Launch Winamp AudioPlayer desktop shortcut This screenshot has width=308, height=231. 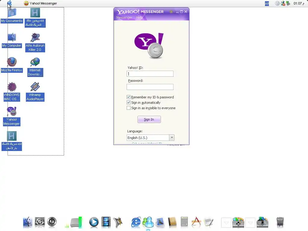pos(35,92)
